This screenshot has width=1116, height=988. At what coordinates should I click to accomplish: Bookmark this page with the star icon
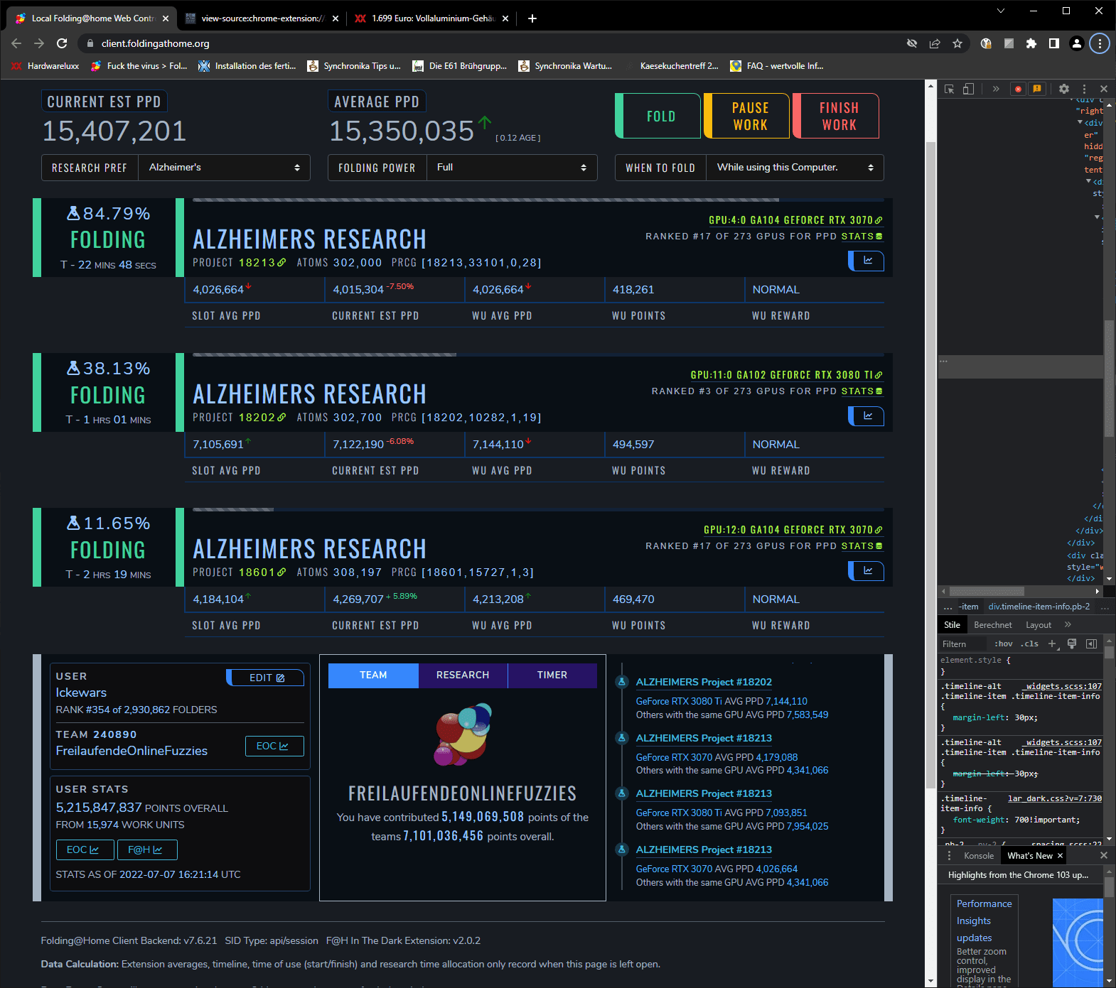click(957, 43)
